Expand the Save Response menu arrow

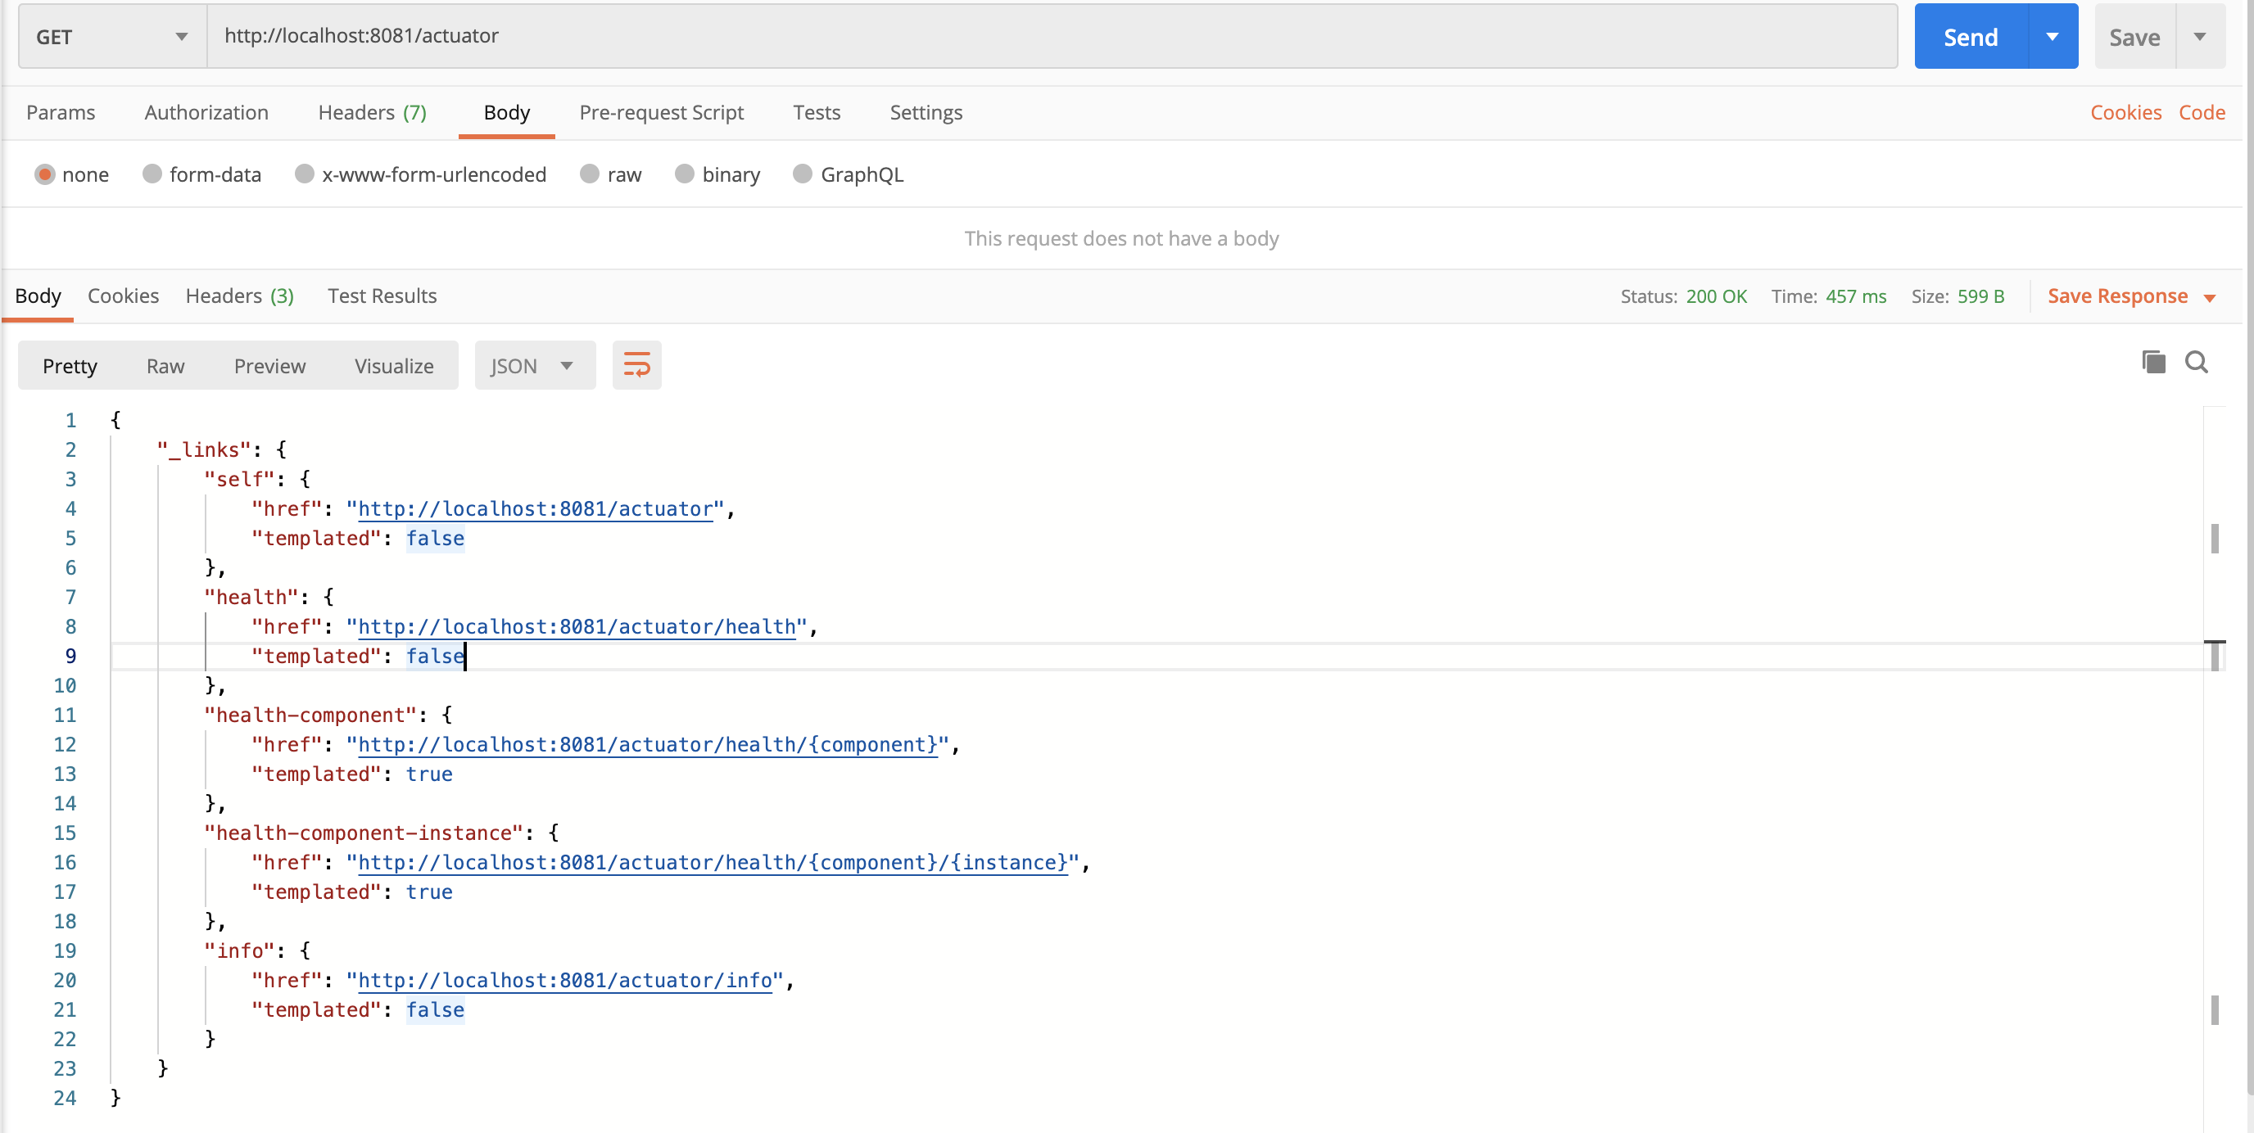click(x=2210, y=297)
